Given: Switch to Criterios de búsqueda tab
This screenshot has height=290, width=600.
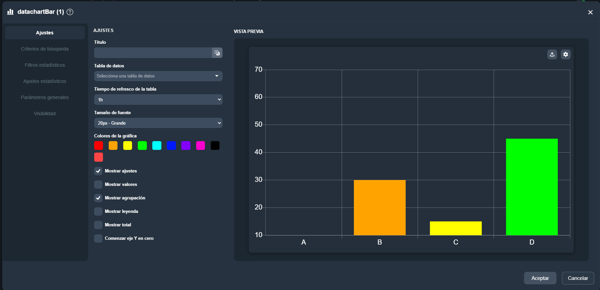Looking at the screenshot, I should (45, 49).
